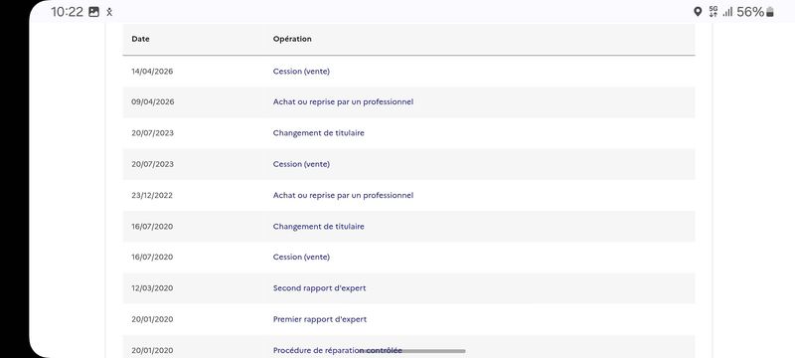The image size is (795, 358).
Task: Tap the 5G network indicator icon
Action: pos(714,12)
